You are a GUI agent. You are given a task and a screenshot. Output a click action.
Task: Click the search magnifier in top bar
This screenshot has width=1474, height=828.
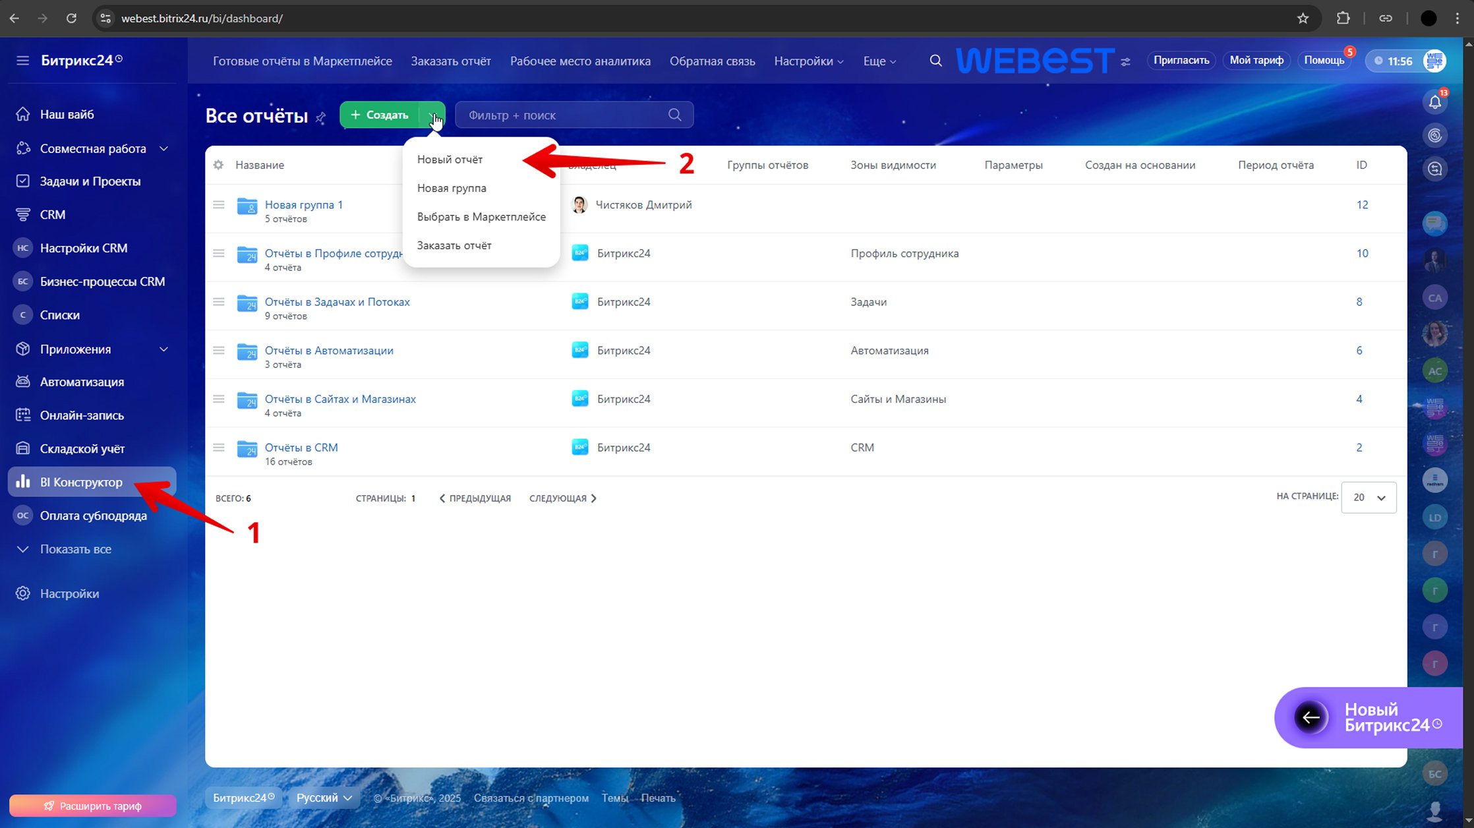coord(935,61)
